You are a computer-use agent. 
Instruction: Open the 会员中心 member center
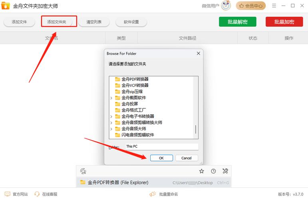[250, 6]
